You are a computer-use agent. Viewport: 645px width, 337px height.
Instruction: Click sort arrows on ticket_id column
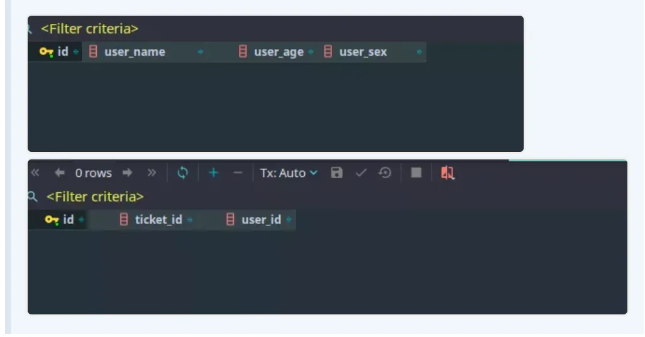click(x=190, y=220)
